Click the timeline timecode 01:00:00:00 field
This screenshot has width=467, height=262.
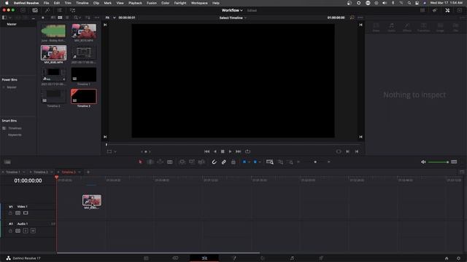tap(28, 180)
